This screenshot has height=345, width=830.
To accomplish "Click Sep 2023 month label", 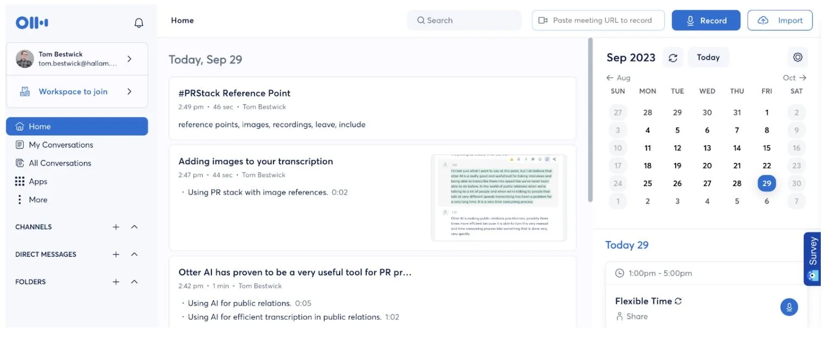I will click(631, 57).
